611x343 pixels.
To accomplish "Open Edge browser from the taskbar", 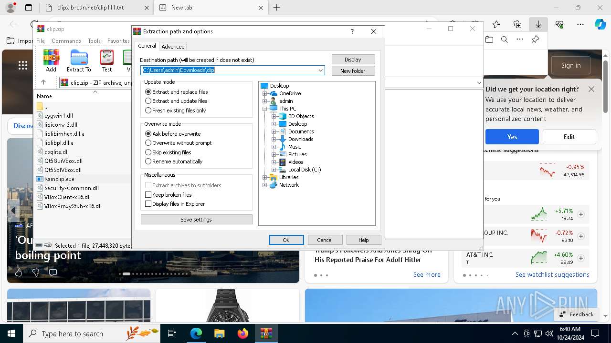I will pyautogui.click(x=196, y=333).
